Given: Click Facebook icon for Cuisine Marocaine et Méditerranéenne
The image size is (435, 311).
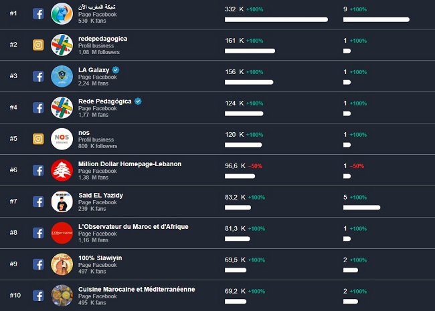Looking at the screenshot, I should [38, 296].
